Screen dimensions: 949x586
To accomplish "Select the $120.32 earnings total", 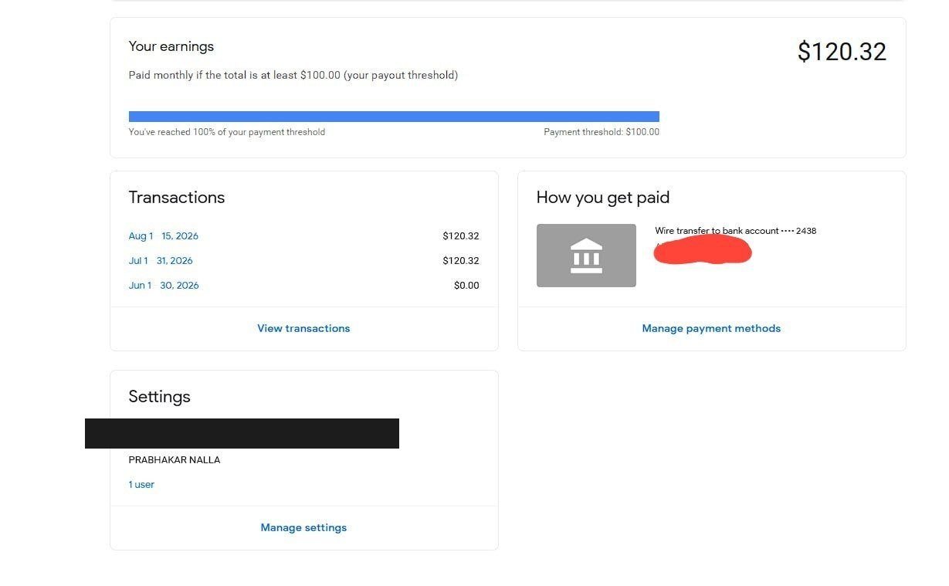I will (x=842, y=52).
